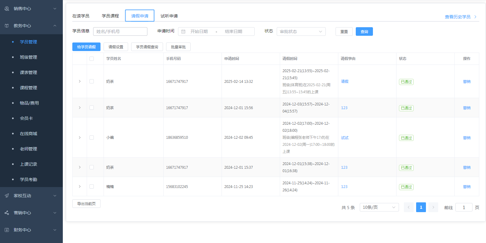Expand the 家校互动 menu chevron
486x243 pixels.
[55, 196]
